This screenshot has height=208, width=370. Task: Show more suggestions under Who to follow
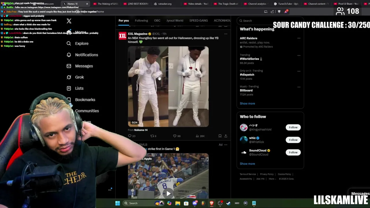click(247, 164)
